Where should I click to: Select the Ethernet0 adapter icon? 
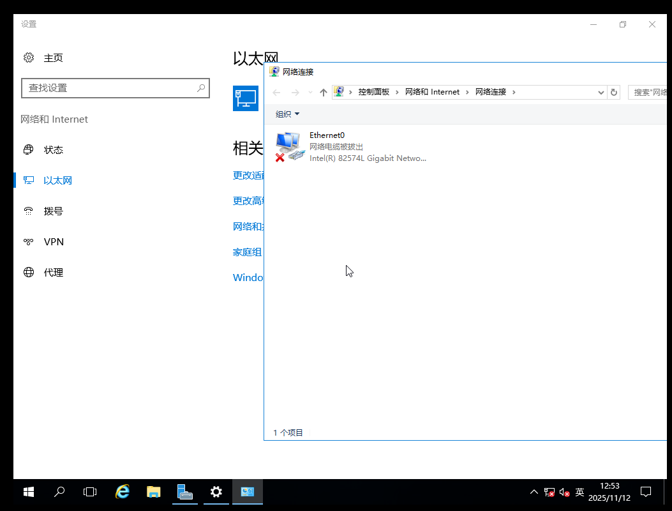[290, 147]
